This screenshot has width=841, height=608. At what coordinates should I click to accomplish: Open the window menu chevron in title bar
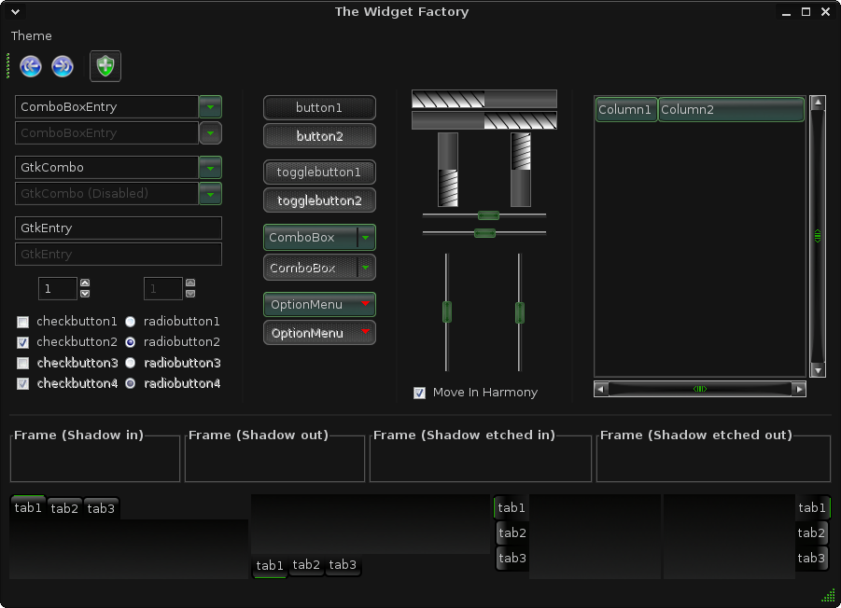pos(16,11)
